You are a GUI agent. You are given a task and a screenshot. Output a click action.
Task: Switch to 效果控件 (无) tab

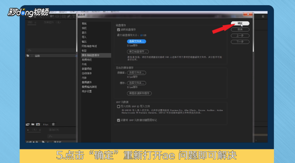pyautogui.click(x=52, y=22)
